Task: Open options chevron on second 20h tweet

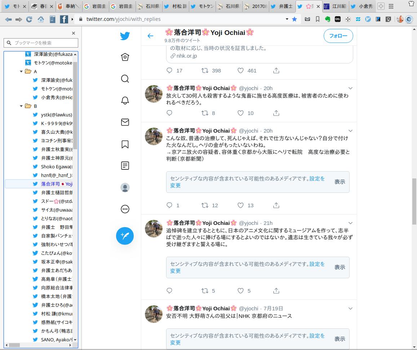Action: coord(350,131)
